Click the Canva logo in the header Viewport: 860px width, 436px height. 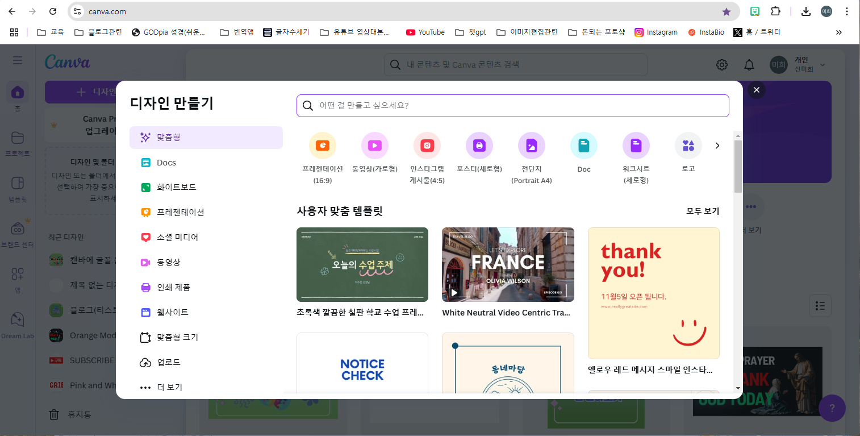[68, 62]
